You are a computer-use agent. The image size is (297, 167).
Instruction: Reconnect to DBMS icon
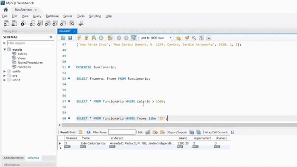pyautogui.click(x=81, y=23)
